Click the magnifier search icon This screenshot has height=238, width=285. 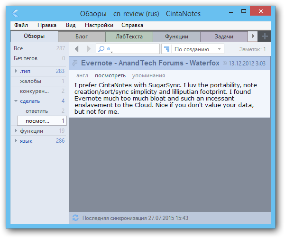(101, 49)
